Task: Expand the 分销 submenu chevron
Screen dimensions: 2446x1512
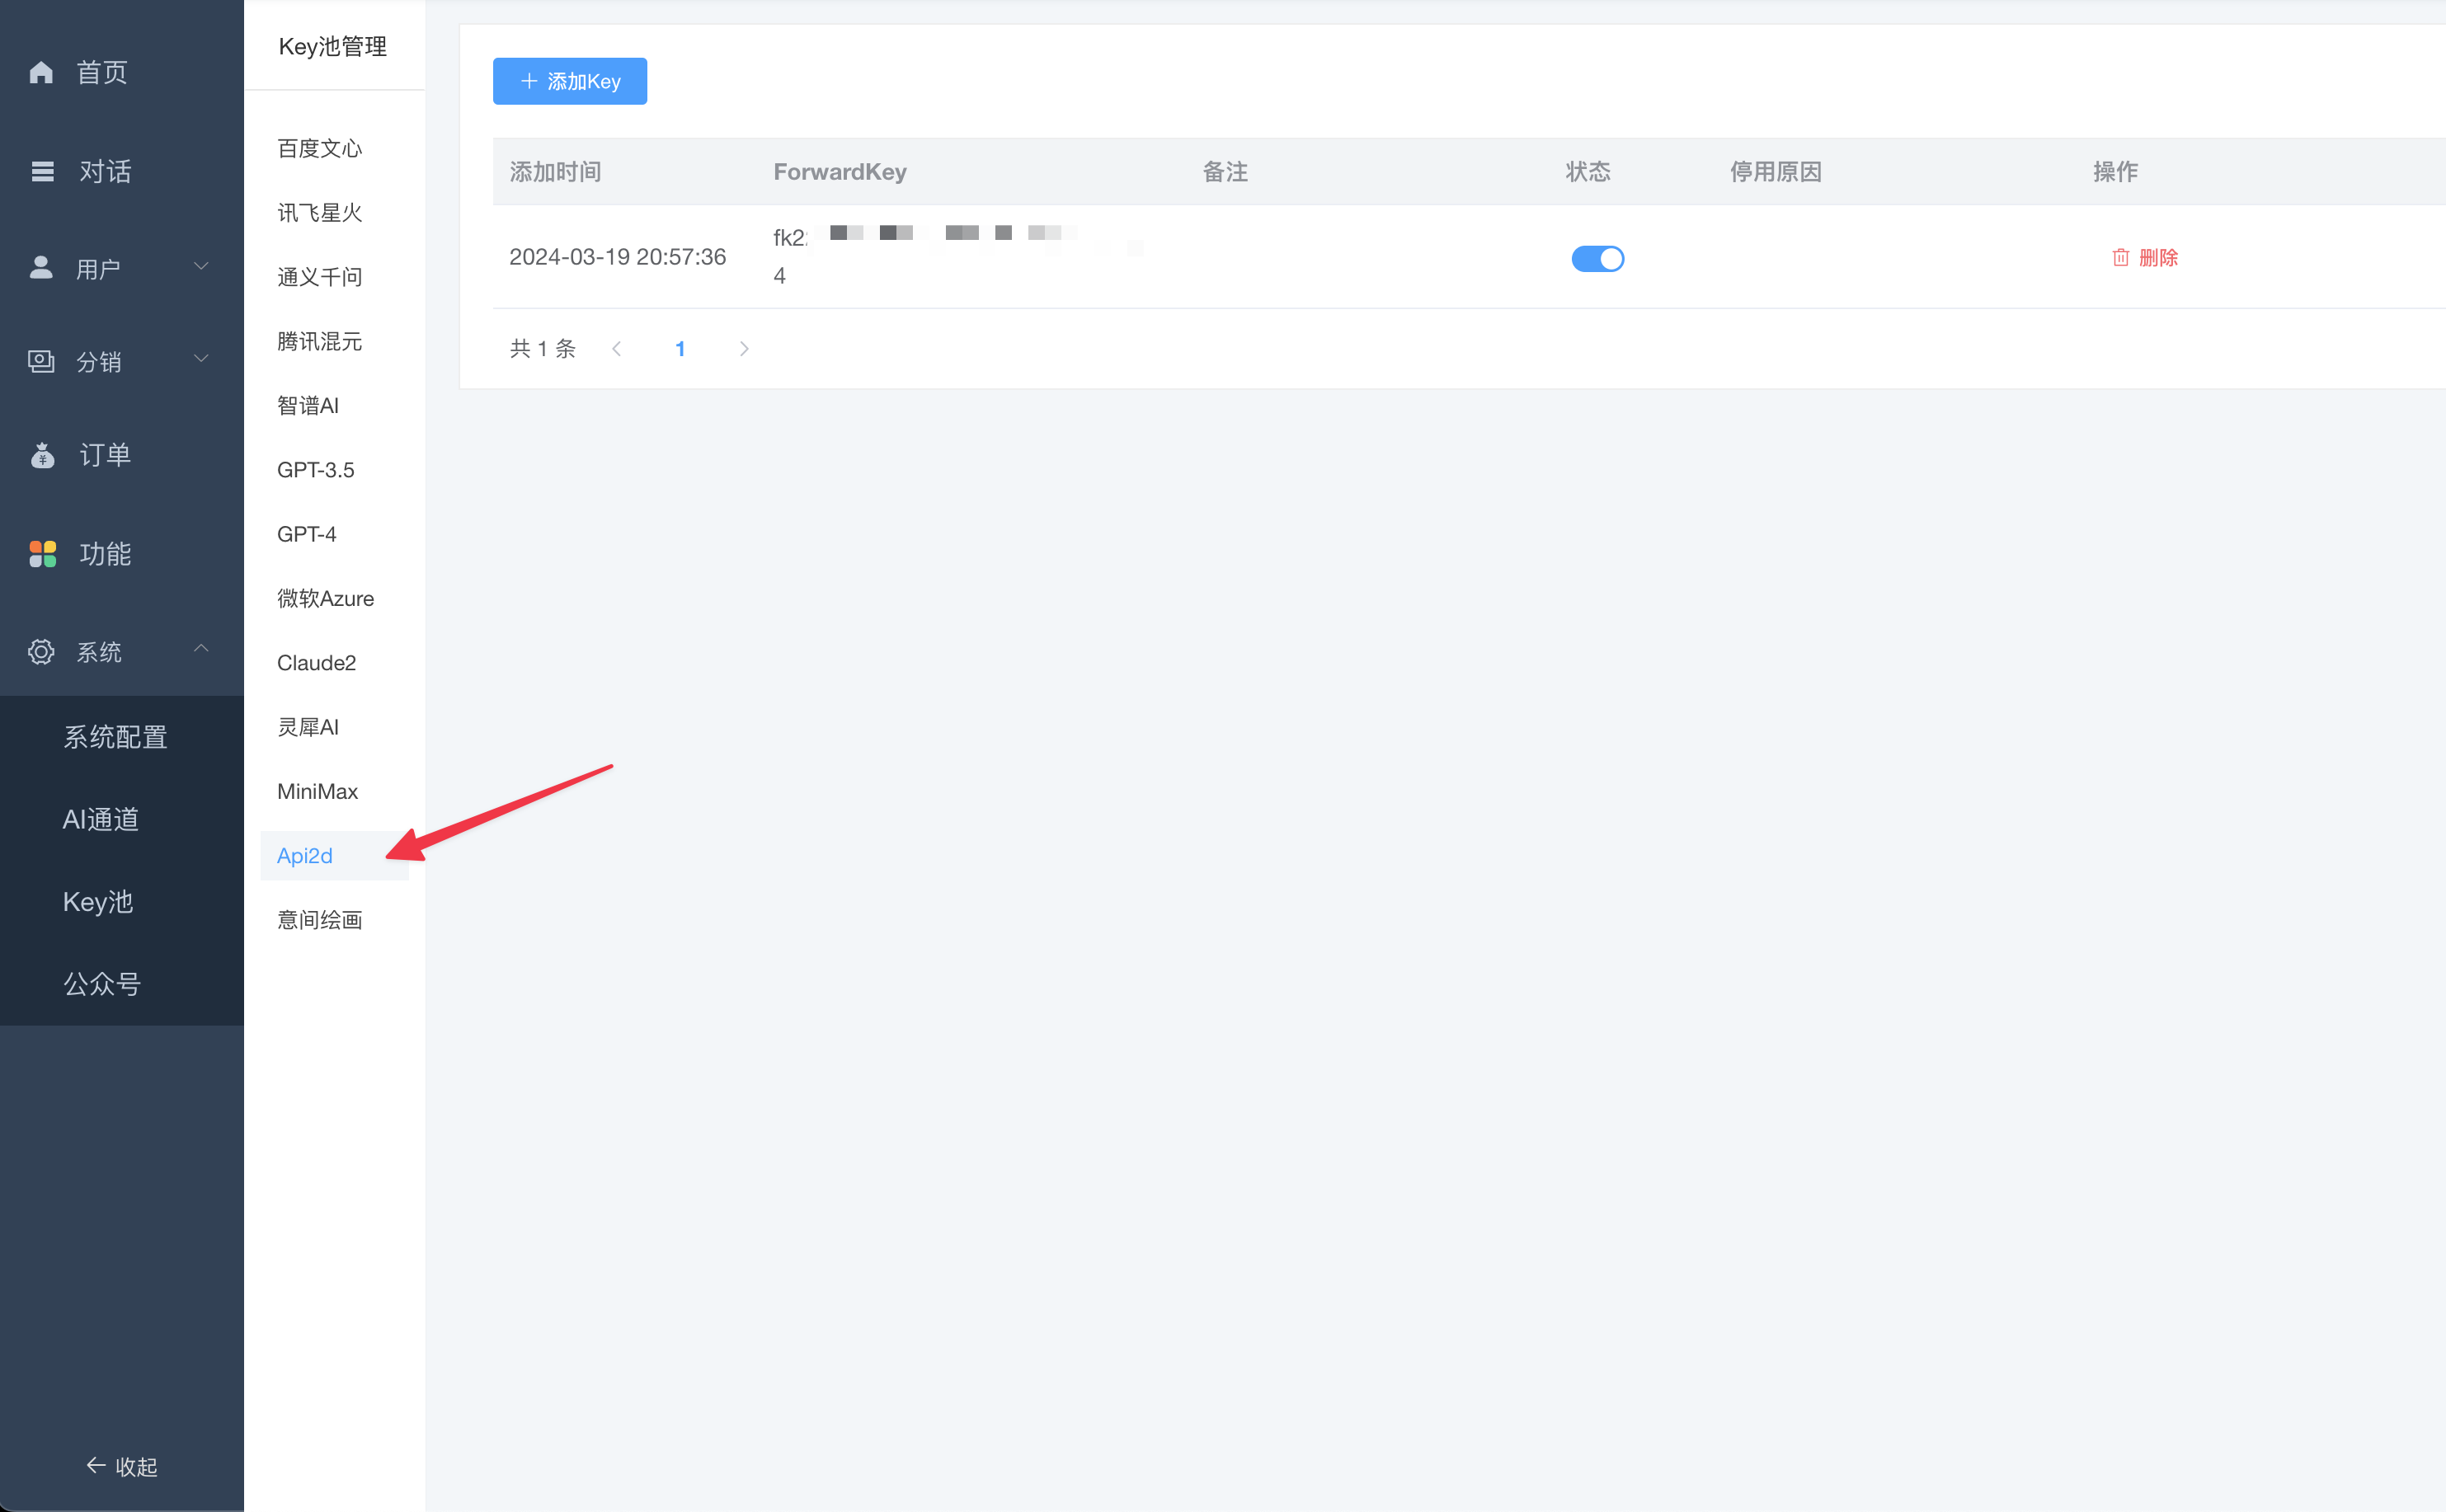Action: point(201,359)
